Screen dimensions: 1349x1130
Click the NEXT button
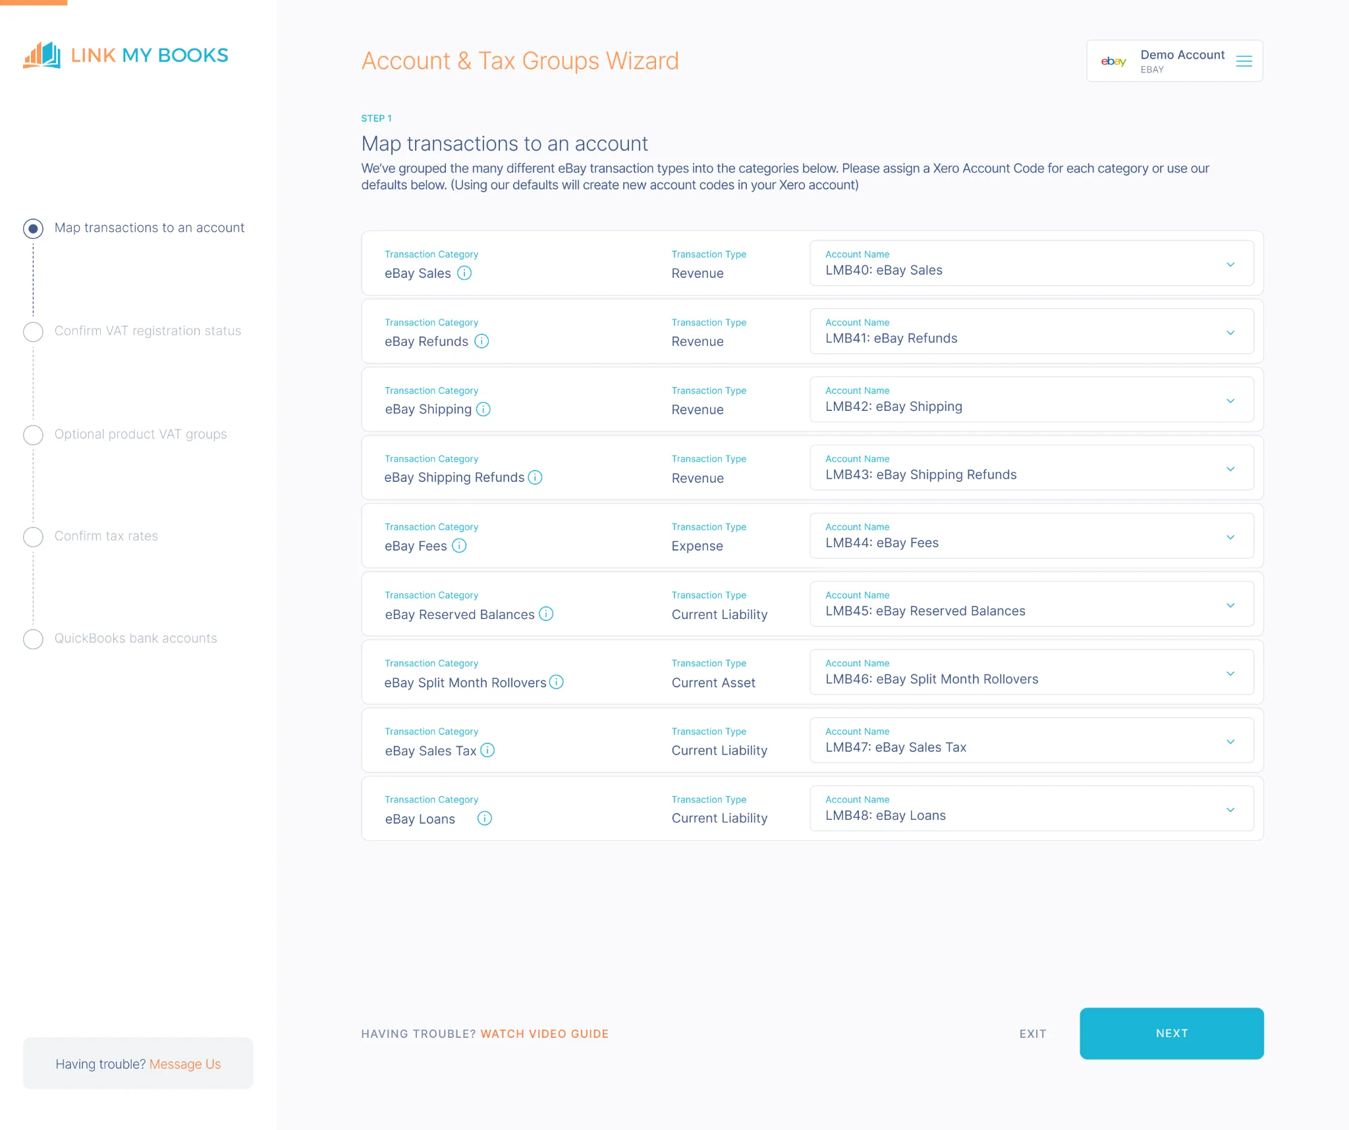[x=1171, y=1033]
